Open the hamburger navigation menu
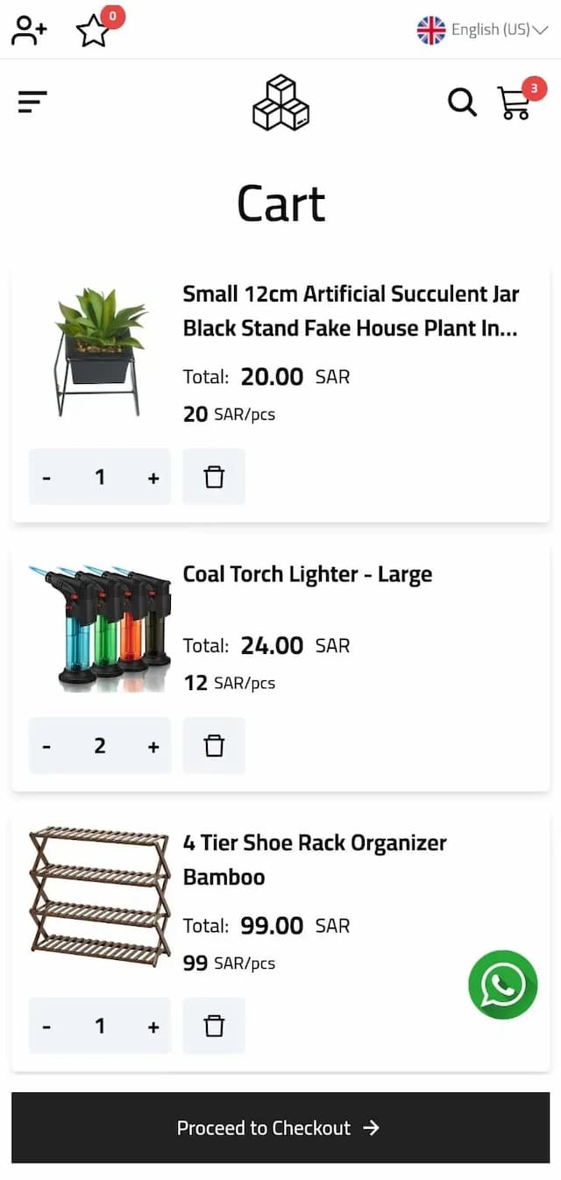 point(32,103)
